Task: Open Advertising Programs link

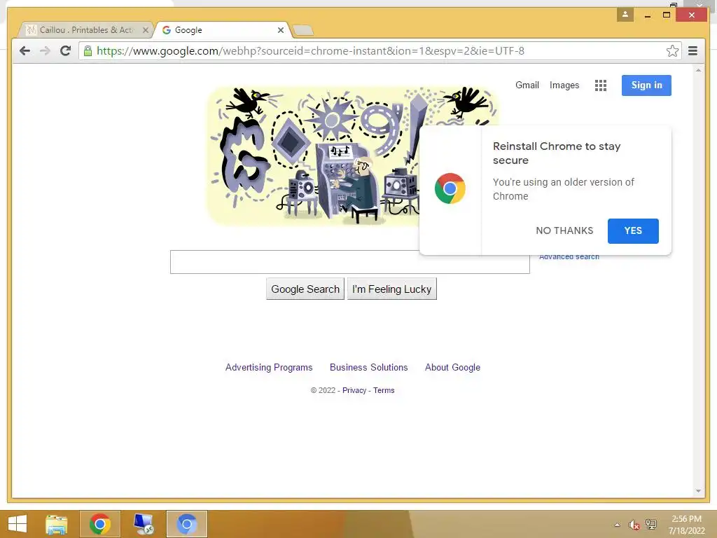Action: [269, 367]
